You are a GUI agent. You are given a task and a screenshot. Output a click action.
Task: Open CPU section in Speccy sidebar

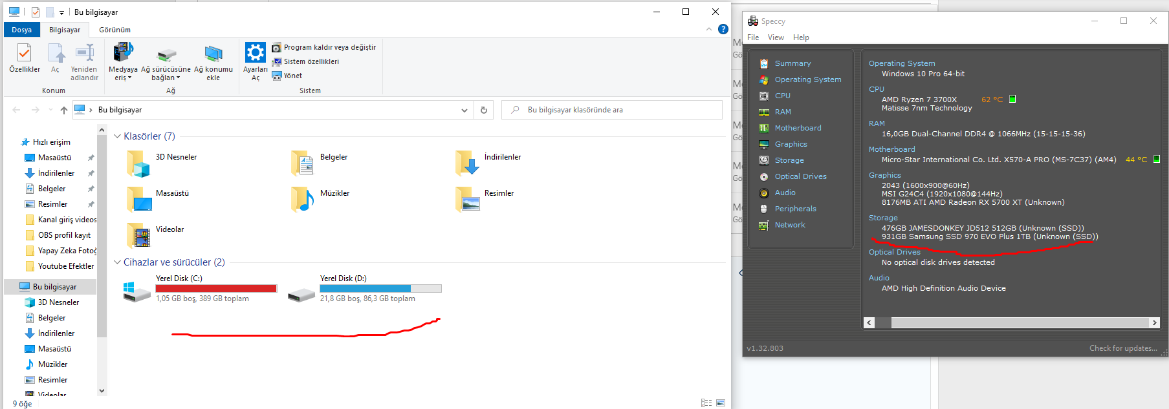(x=782, y=96)
